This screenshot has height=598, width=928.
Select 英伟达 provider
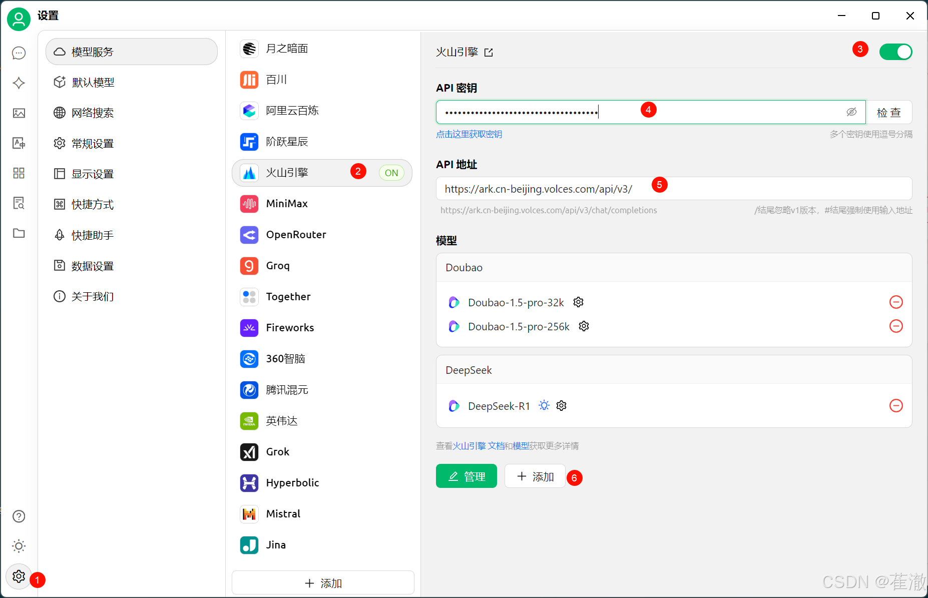click(322, 421)
